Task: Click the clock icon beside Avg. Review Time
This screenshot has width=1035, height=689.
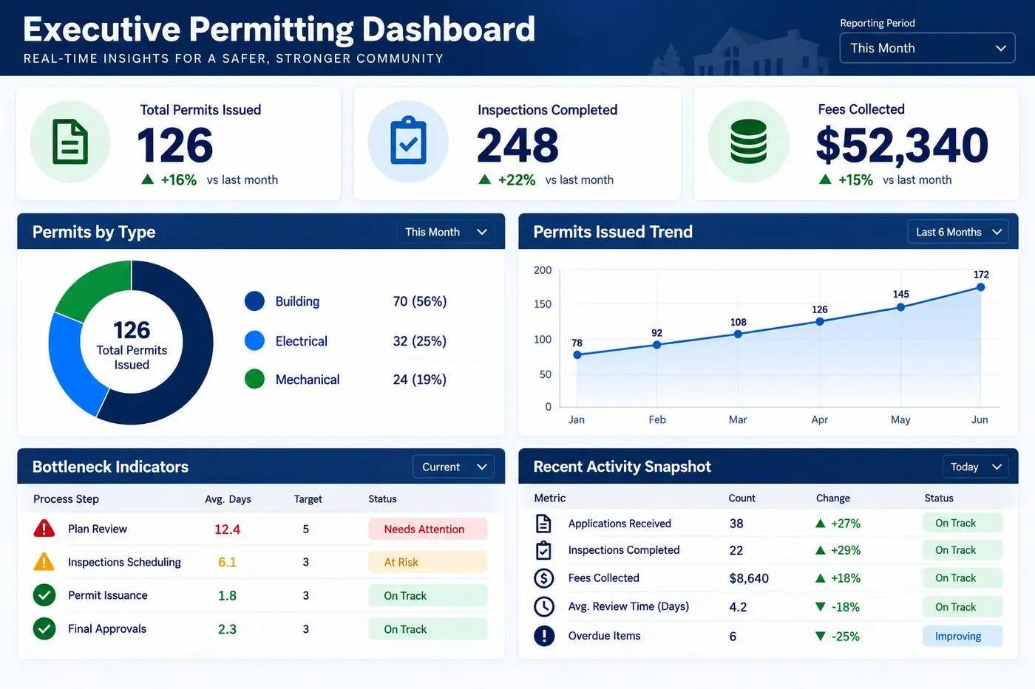Action: point(544,606)
